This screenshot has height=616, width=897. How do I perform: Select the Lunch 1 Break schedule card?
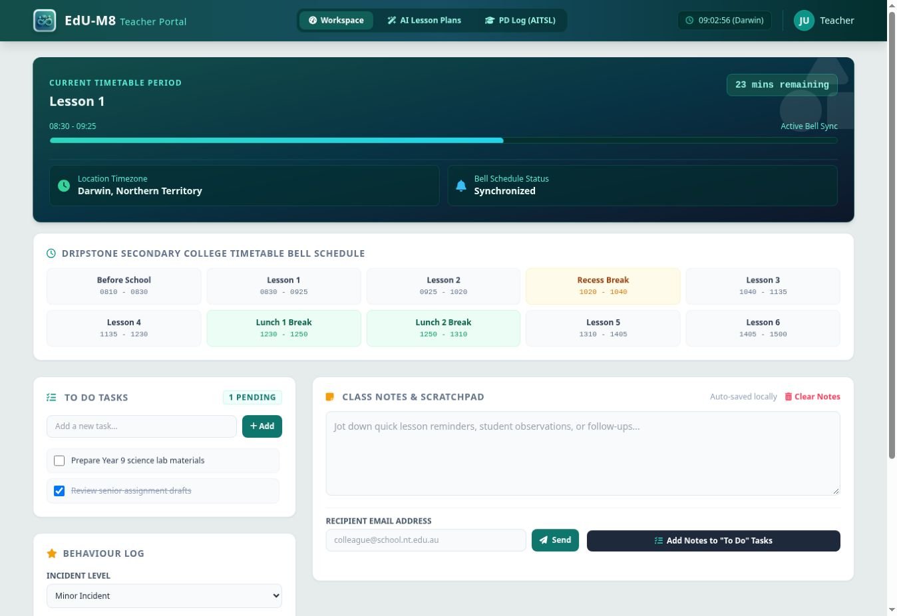283,328
